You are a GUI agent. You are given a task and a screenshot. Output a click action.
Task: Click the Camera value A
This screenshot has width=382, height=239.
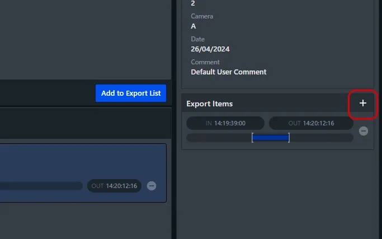tap(193, 26)
